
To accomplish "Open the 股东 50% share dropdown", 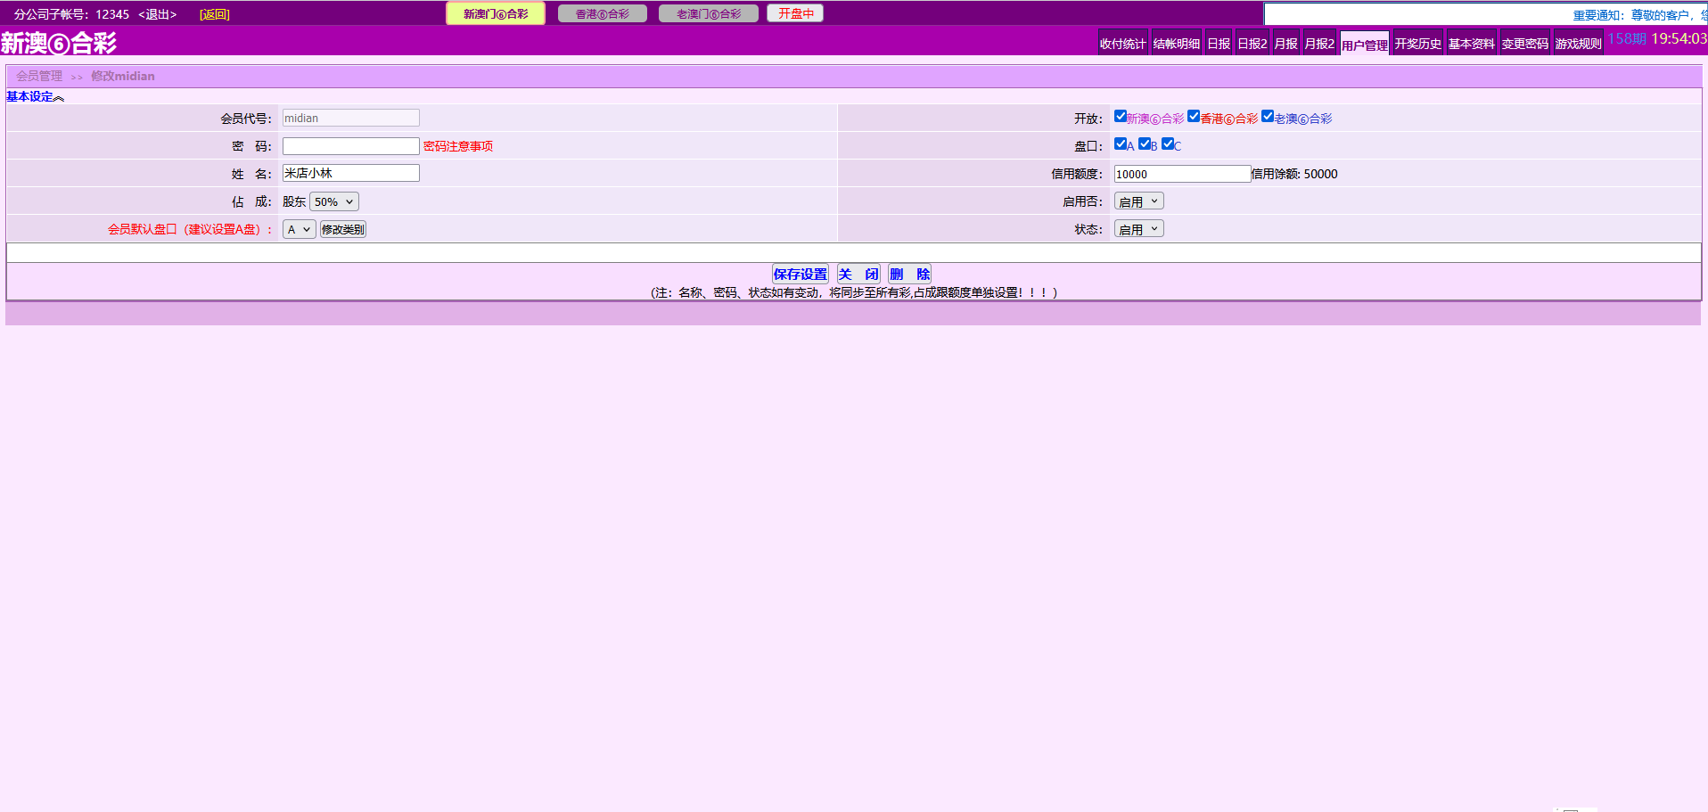I will point(334,202).
